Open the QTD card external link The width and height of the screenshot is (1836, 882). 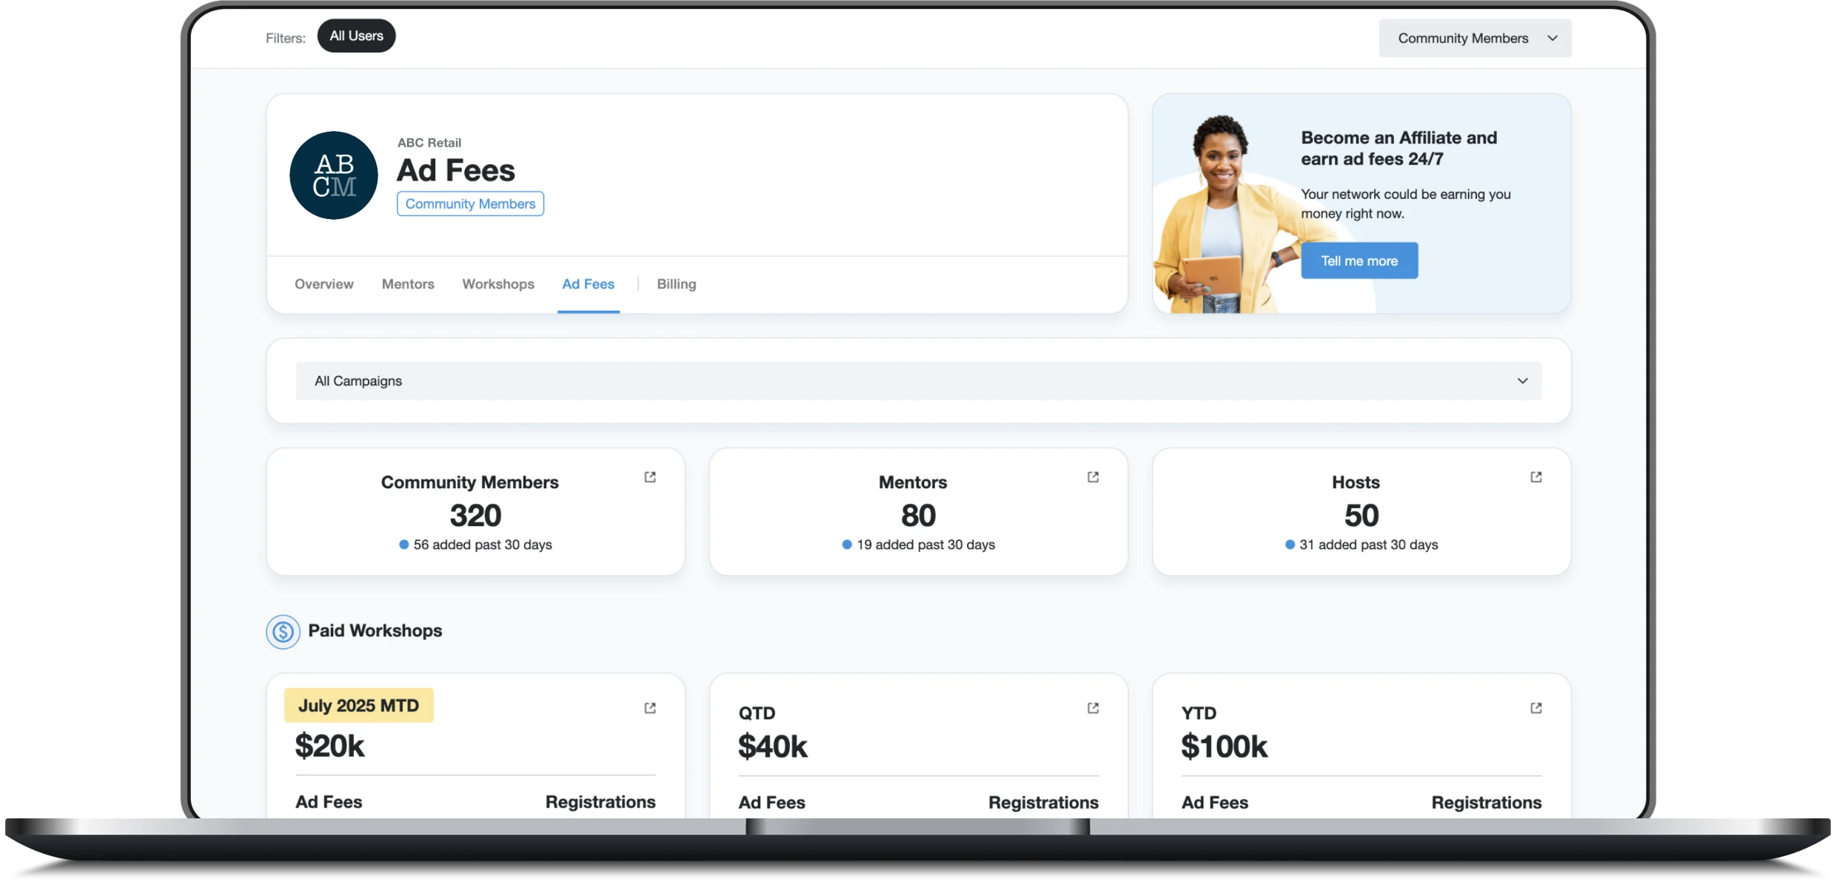1093,708
